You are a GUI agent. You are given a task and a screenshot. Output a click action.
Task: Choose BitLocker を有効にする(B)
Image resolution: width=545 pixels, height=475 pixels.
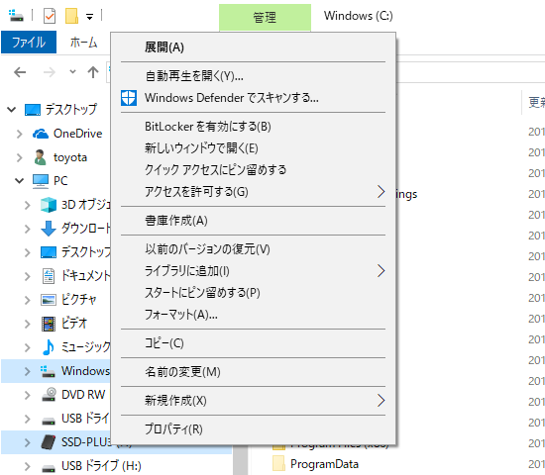(x=253, y=127)
